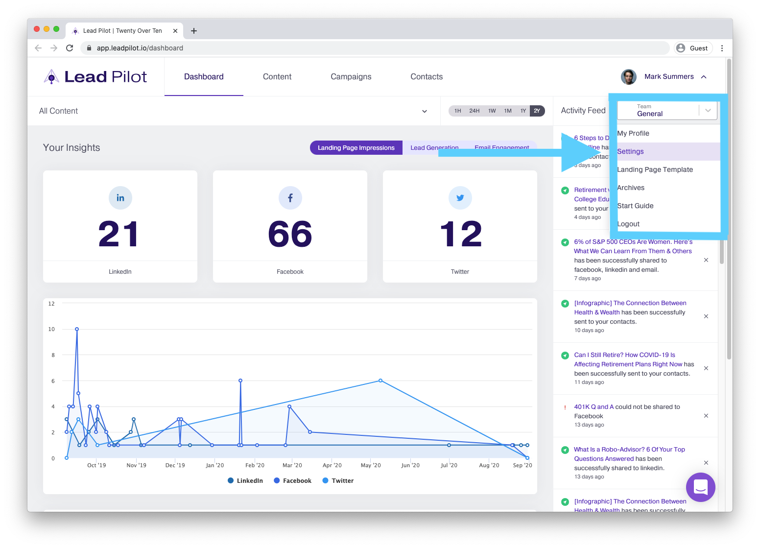Select the 1W time range

pyautogui.click(x=492, y=111)
